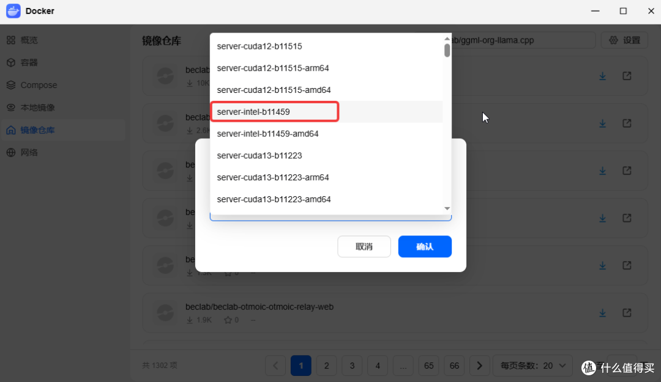This screenshot has width=661, height=382.
Task: Click the Compose layers icon
Action: tap(11, 85)
